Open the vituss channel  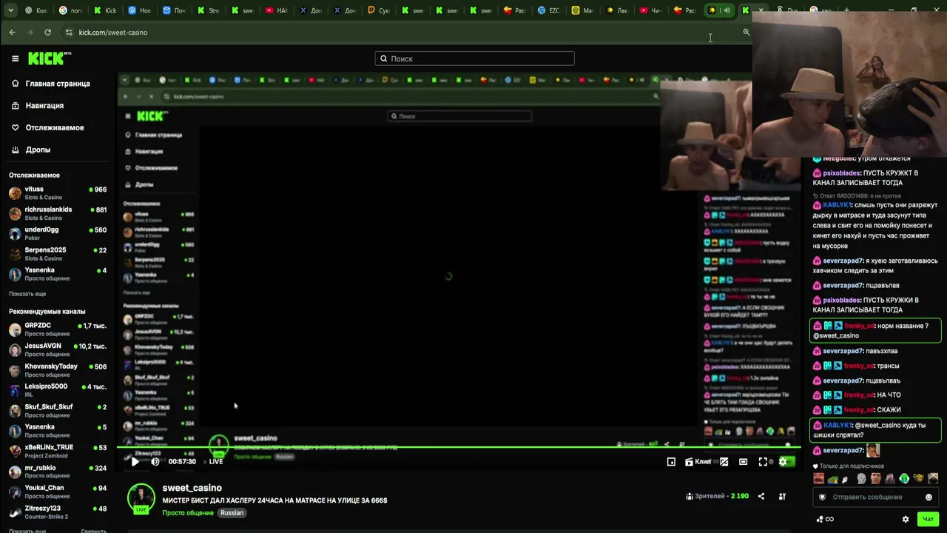[x=58, y=192]
